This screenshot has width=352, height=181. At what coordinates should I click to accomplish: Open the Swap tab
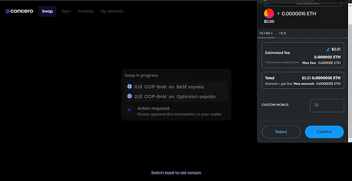(47, 11)
